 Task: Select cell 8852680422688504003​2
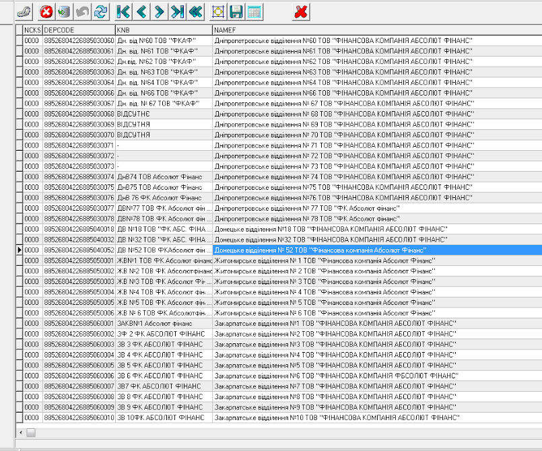click(79, 240)
